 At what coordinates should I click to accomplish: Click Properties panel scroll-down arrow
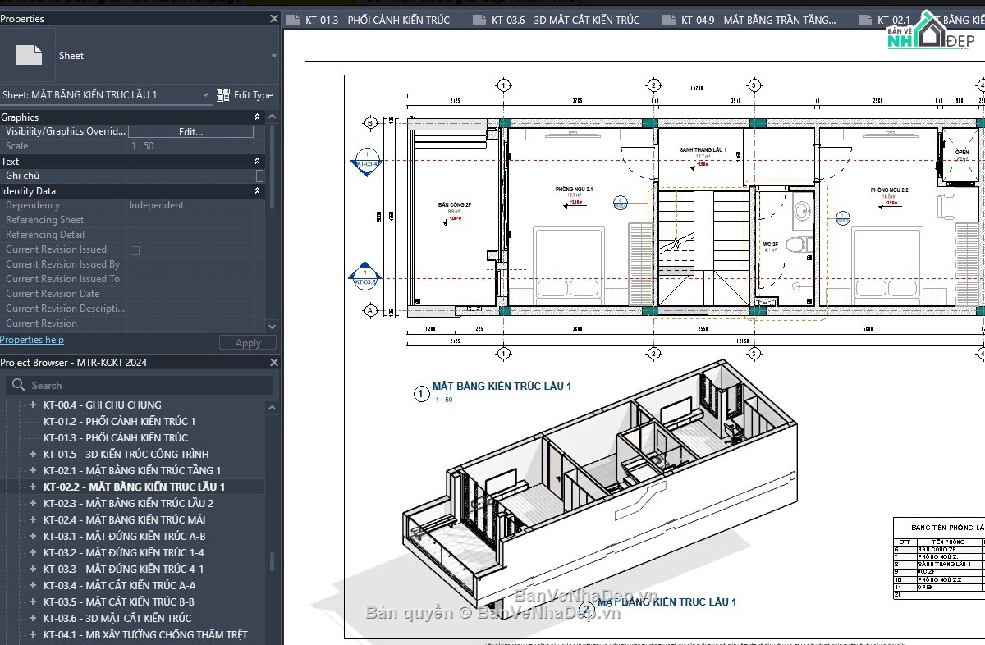(272, 325)
